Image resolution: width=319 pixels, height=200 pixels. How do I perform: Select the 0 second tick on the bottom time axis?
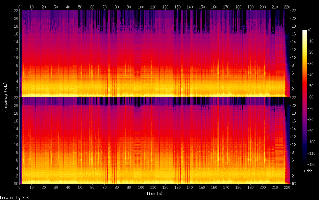20,187
